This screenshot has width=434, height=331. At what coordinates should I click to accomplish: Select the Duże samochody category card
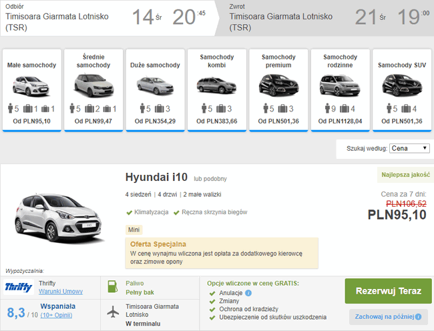click(x=156, y=90)
